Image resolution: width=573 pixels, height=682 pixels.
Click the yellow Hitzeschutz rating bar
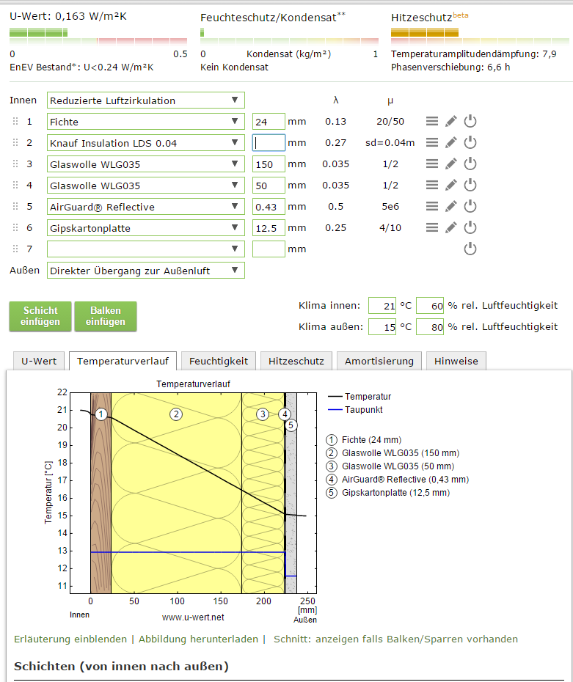click(x=425, y=32)
